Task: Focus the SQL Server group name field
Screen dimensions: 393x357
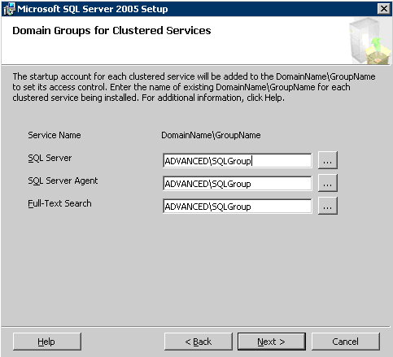Action: [238, 161]
